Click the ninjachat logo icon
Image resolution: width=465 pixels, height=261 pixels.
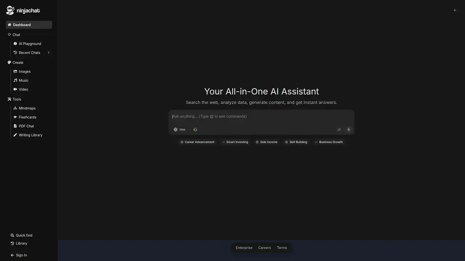coord(10,11)
